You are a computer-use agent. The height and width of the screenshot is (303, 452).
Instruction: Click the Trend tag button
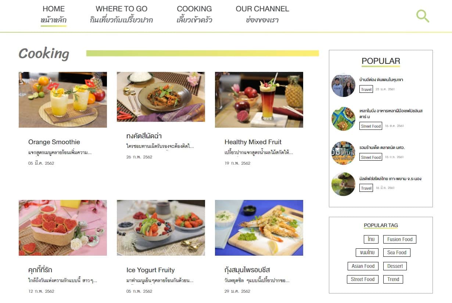393,279
